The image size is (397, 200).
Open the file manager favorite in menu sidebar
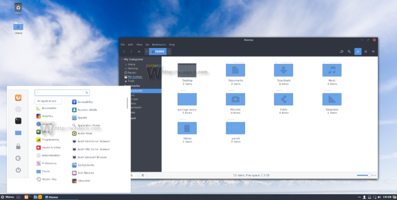click(x=18, y=133)
